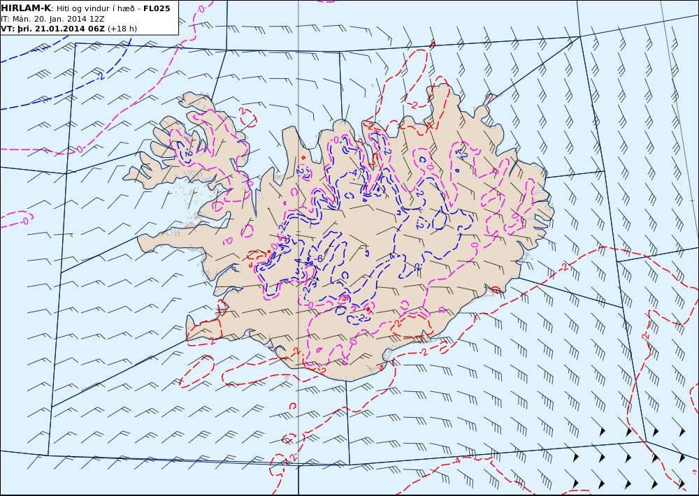699x496 pixels.
Task: Click the HIRLAM-K model title text
Action: click(x=25, y=8)
